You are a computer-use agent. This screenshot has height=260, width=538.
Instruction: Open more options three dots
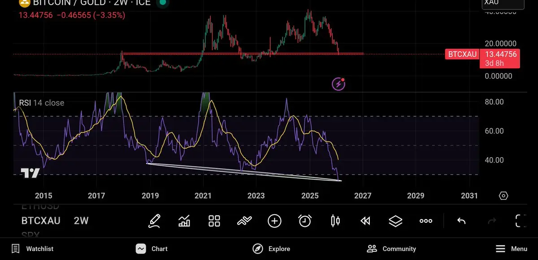coord(426,221)
